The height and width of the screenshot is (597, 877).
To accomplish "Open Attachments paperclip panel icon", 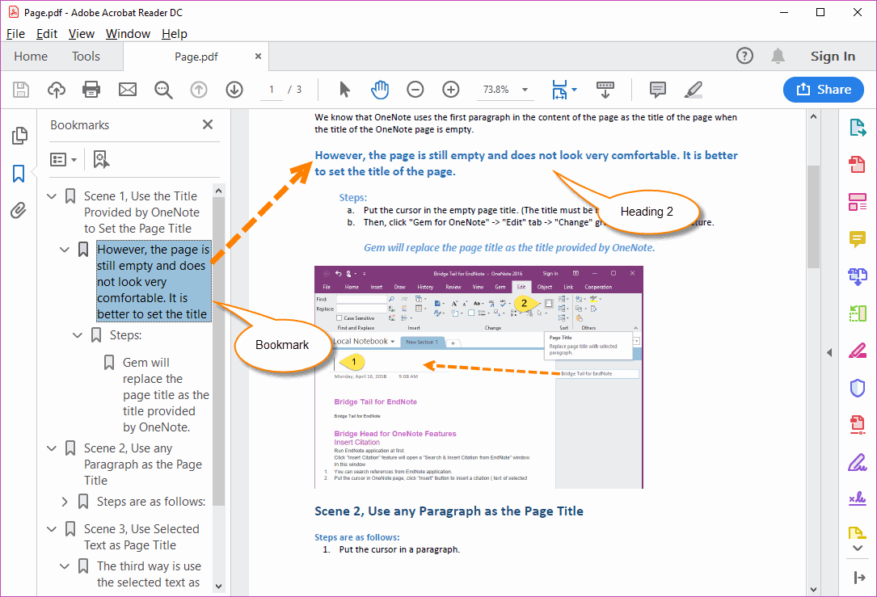I will [19, 211].
